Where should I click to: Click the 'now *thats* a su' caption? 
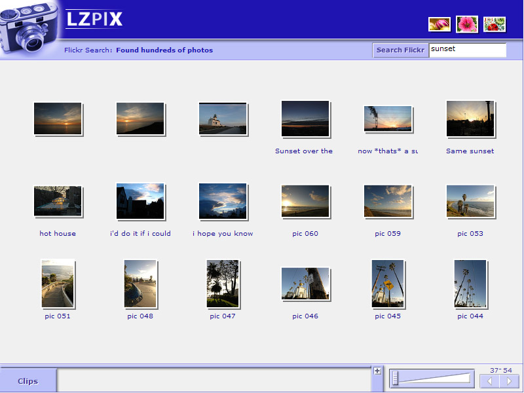pos(388,151)
